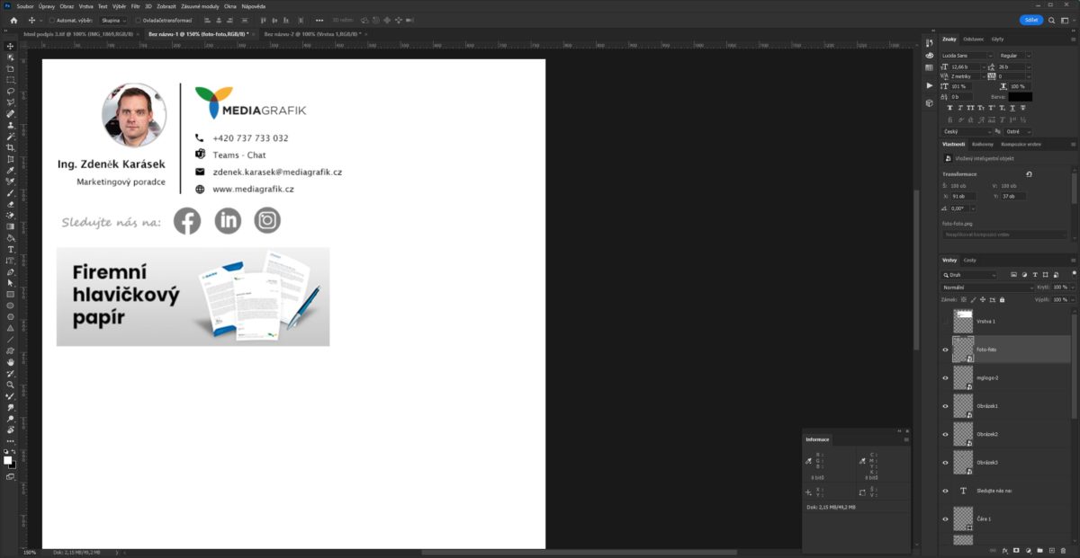Delete layer using the trash icon

click(1063, 550)
